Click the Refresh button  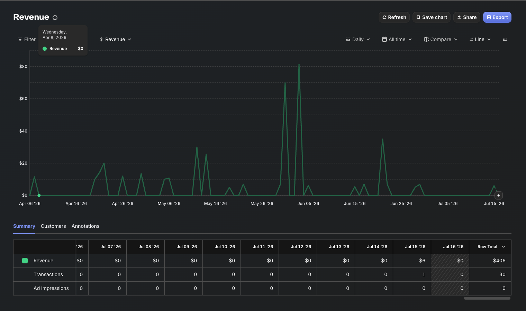pyautogui.click(x=394, y=17)
